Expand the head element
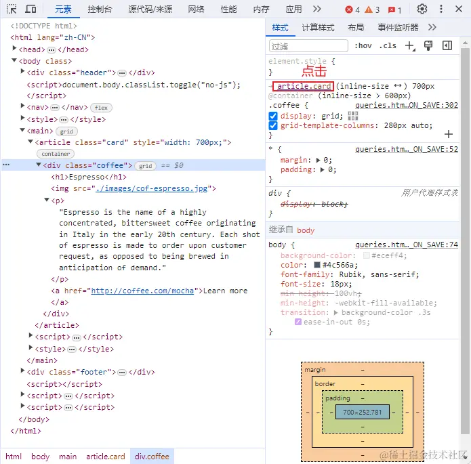Viewport: 471px width, 464px height. click(x=14, y=48)
